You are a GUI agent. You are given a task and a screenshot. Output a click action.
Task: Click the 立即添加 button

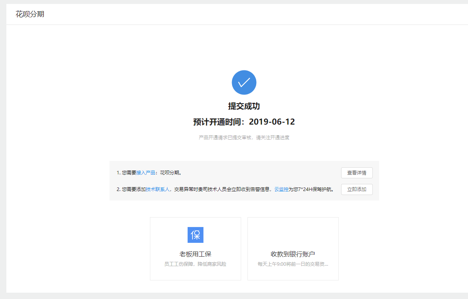(357, 189)
